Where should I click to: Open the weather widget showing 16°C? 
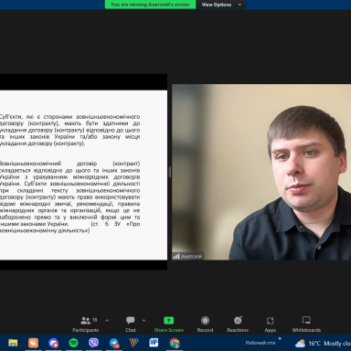pos(323,344)
